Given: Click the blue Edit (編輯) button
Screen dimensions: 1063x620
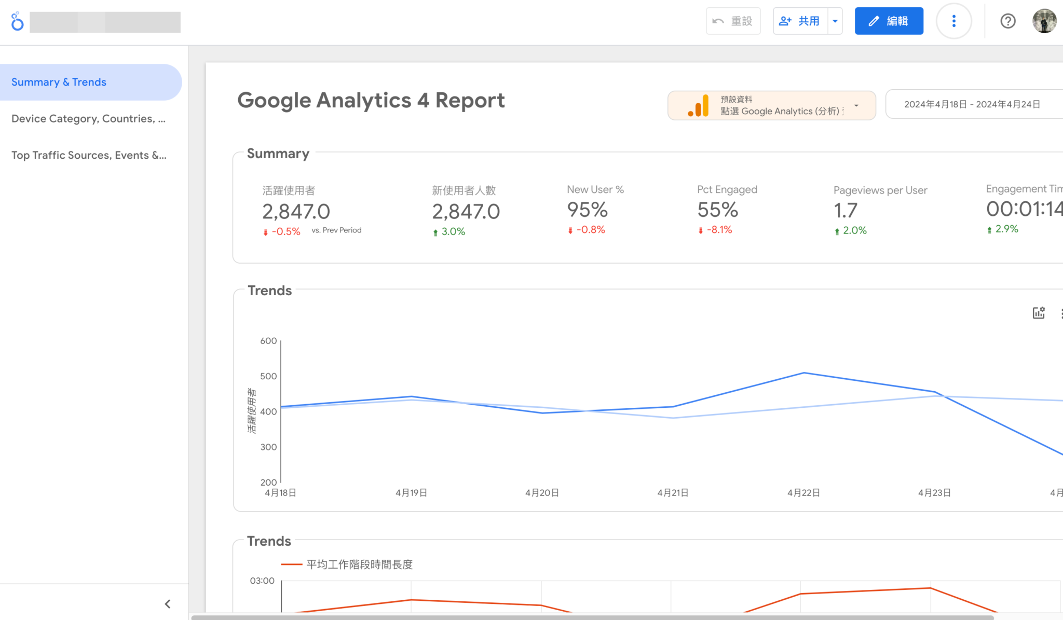Looking at the screenshot, I should pyautogui.click(x=889, y=21).
